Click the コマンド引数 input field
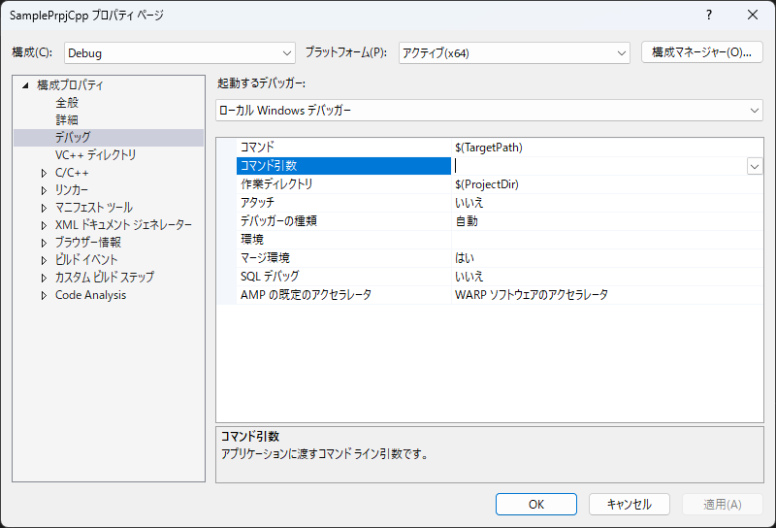 click(x=598, y=166)
